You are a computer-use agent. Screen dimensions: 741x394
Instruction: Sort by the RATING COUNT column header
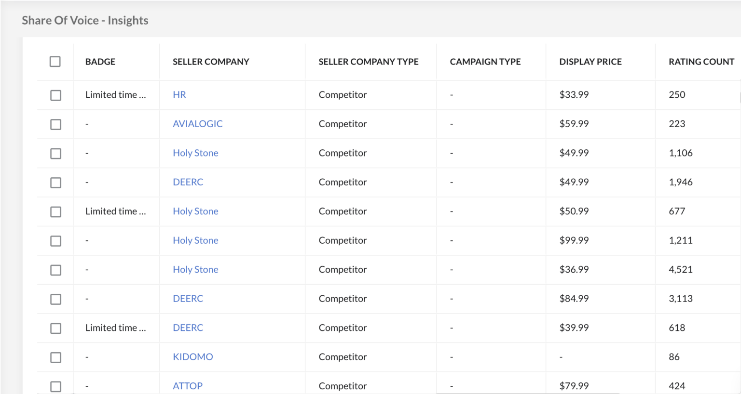click(x=701, y=62)
